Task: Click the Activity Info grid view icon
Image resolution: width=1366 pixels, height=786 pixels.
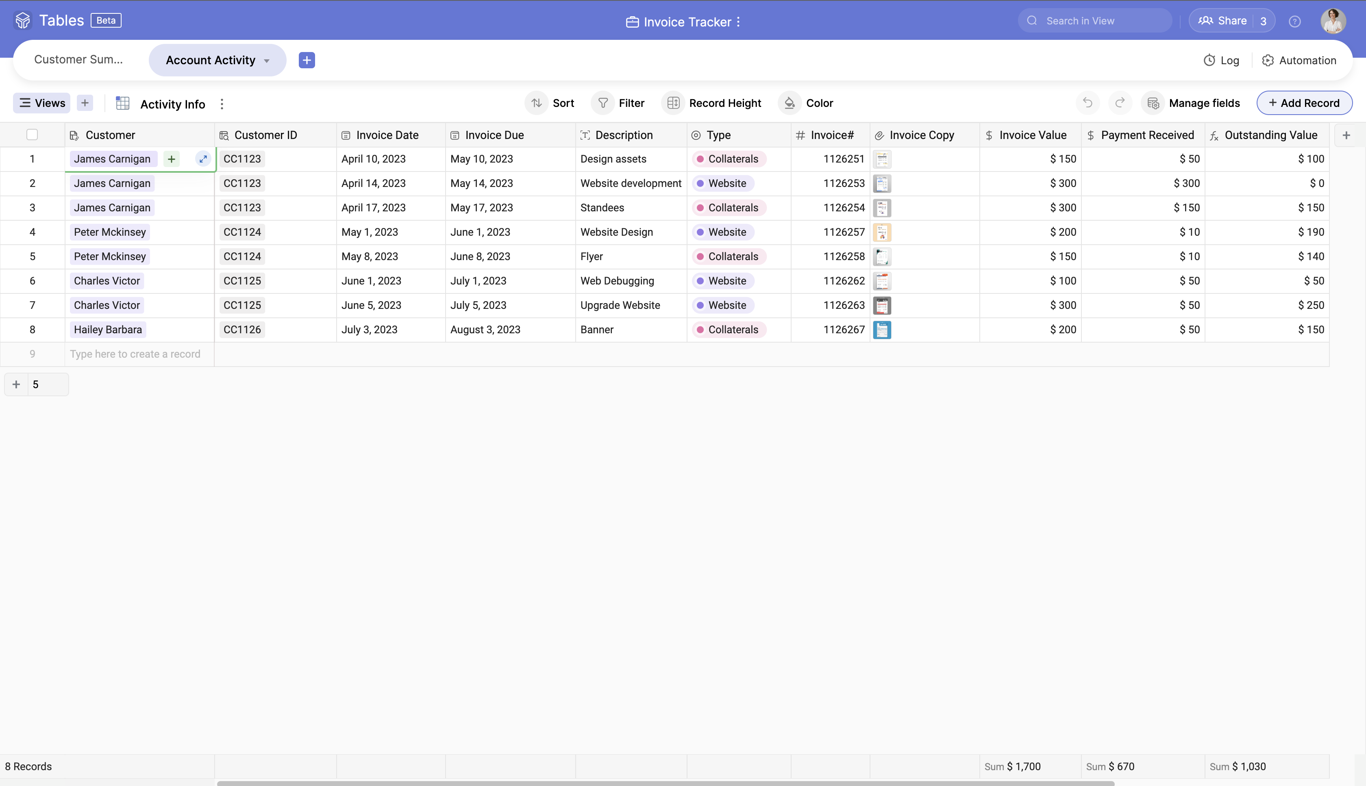Action: click(x=122, y=103)
